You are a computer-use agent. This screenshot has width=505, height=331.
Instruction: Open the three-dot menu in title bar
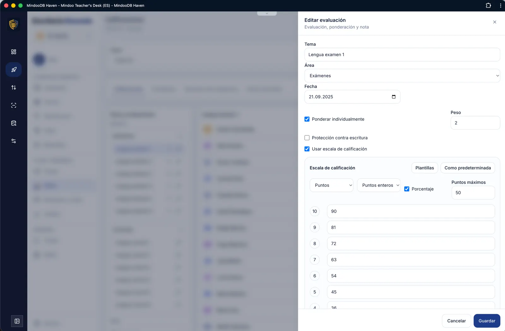(x=501, y=5)
